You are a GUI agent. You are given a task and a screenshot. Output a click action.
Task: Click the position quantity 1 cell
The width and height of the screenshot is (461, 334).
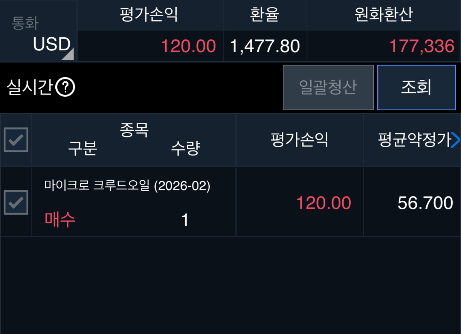(185, 220)
